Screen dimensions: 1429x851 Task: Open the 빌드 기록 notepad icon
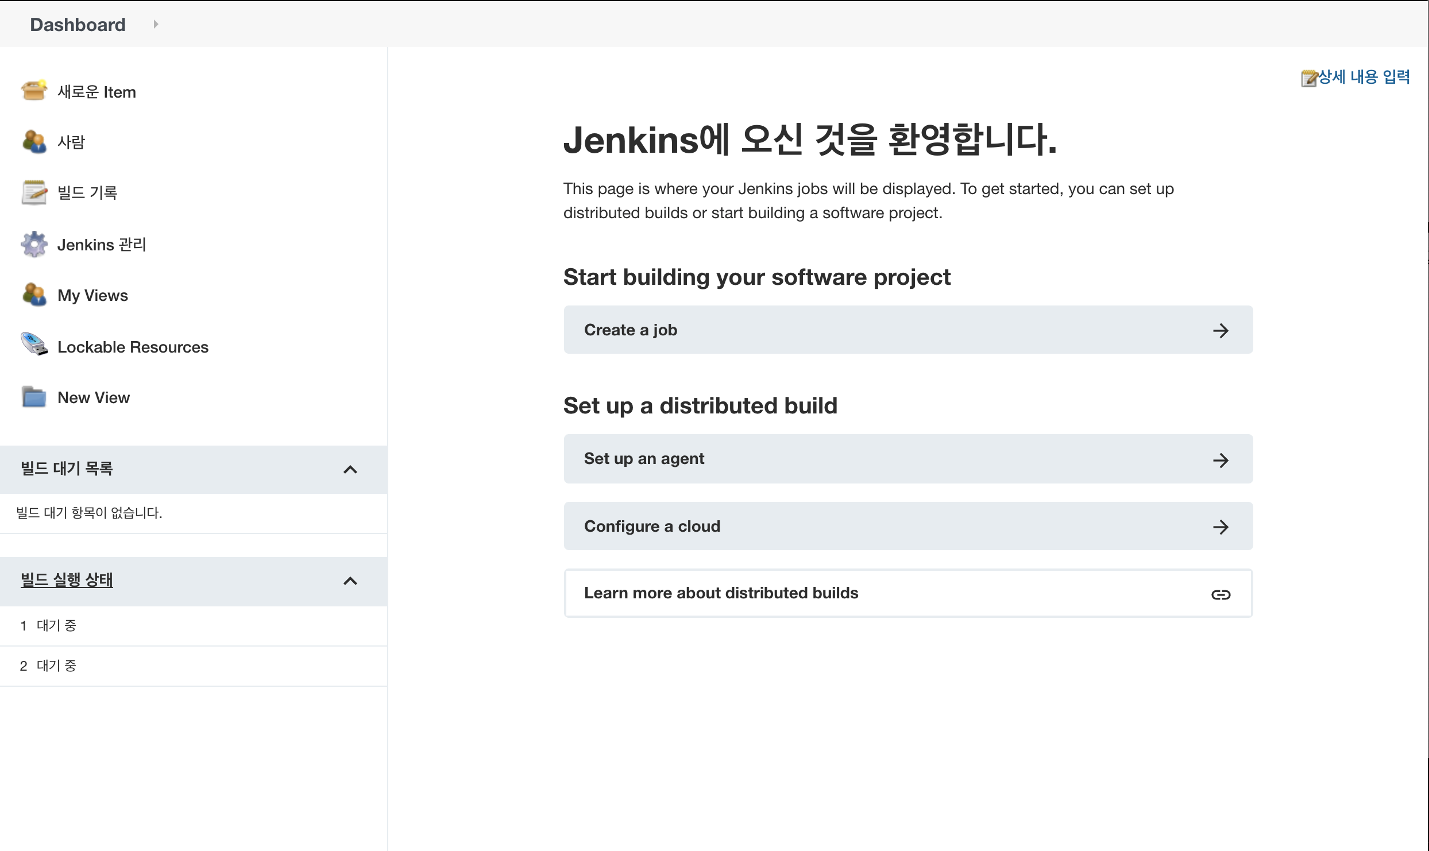tap(33, 192)
